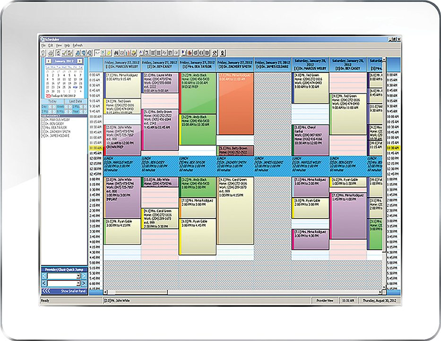Click the binoculars search icon in toolbar
The width and height of the screenshot is (441, 341).
click(116, 52)
